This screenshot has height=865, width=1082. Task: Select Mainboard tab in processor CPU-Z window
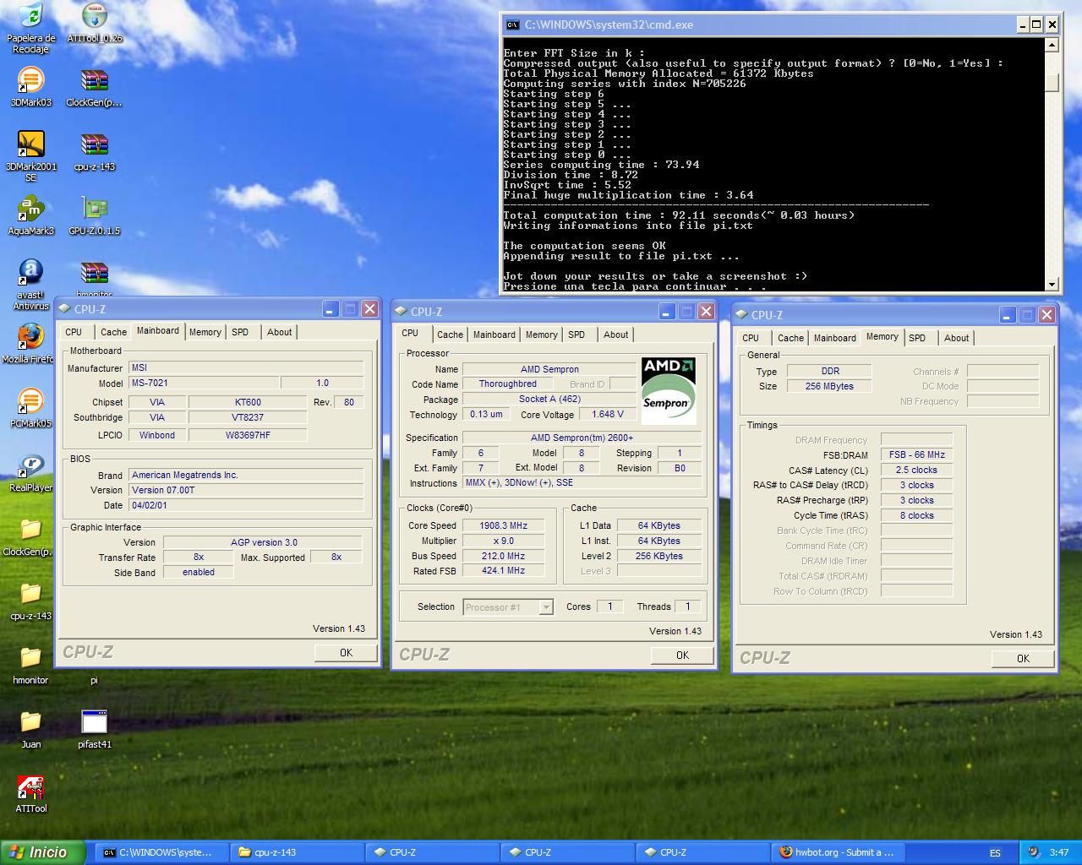(494, 335)
